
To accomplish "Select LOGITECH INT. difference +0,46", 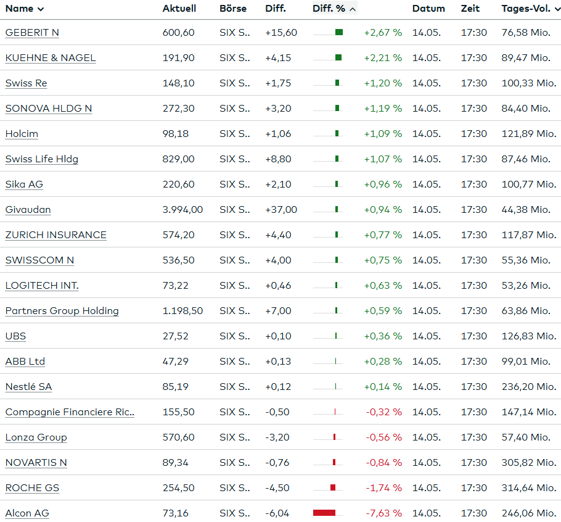I will [x=278, y=286].
